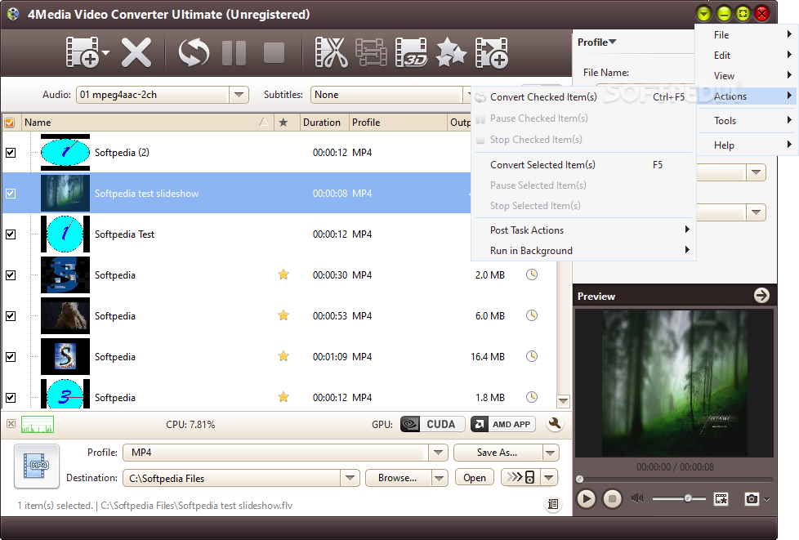Image resolution: width=799 pixels, height=540 pixels.
Task: Expand the Add File dropdown arrow
Action: tap(105, 52)
